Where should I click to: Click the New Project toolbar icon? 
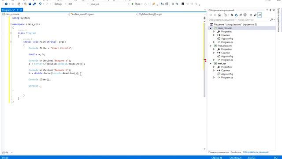click(x=19, y=4)
